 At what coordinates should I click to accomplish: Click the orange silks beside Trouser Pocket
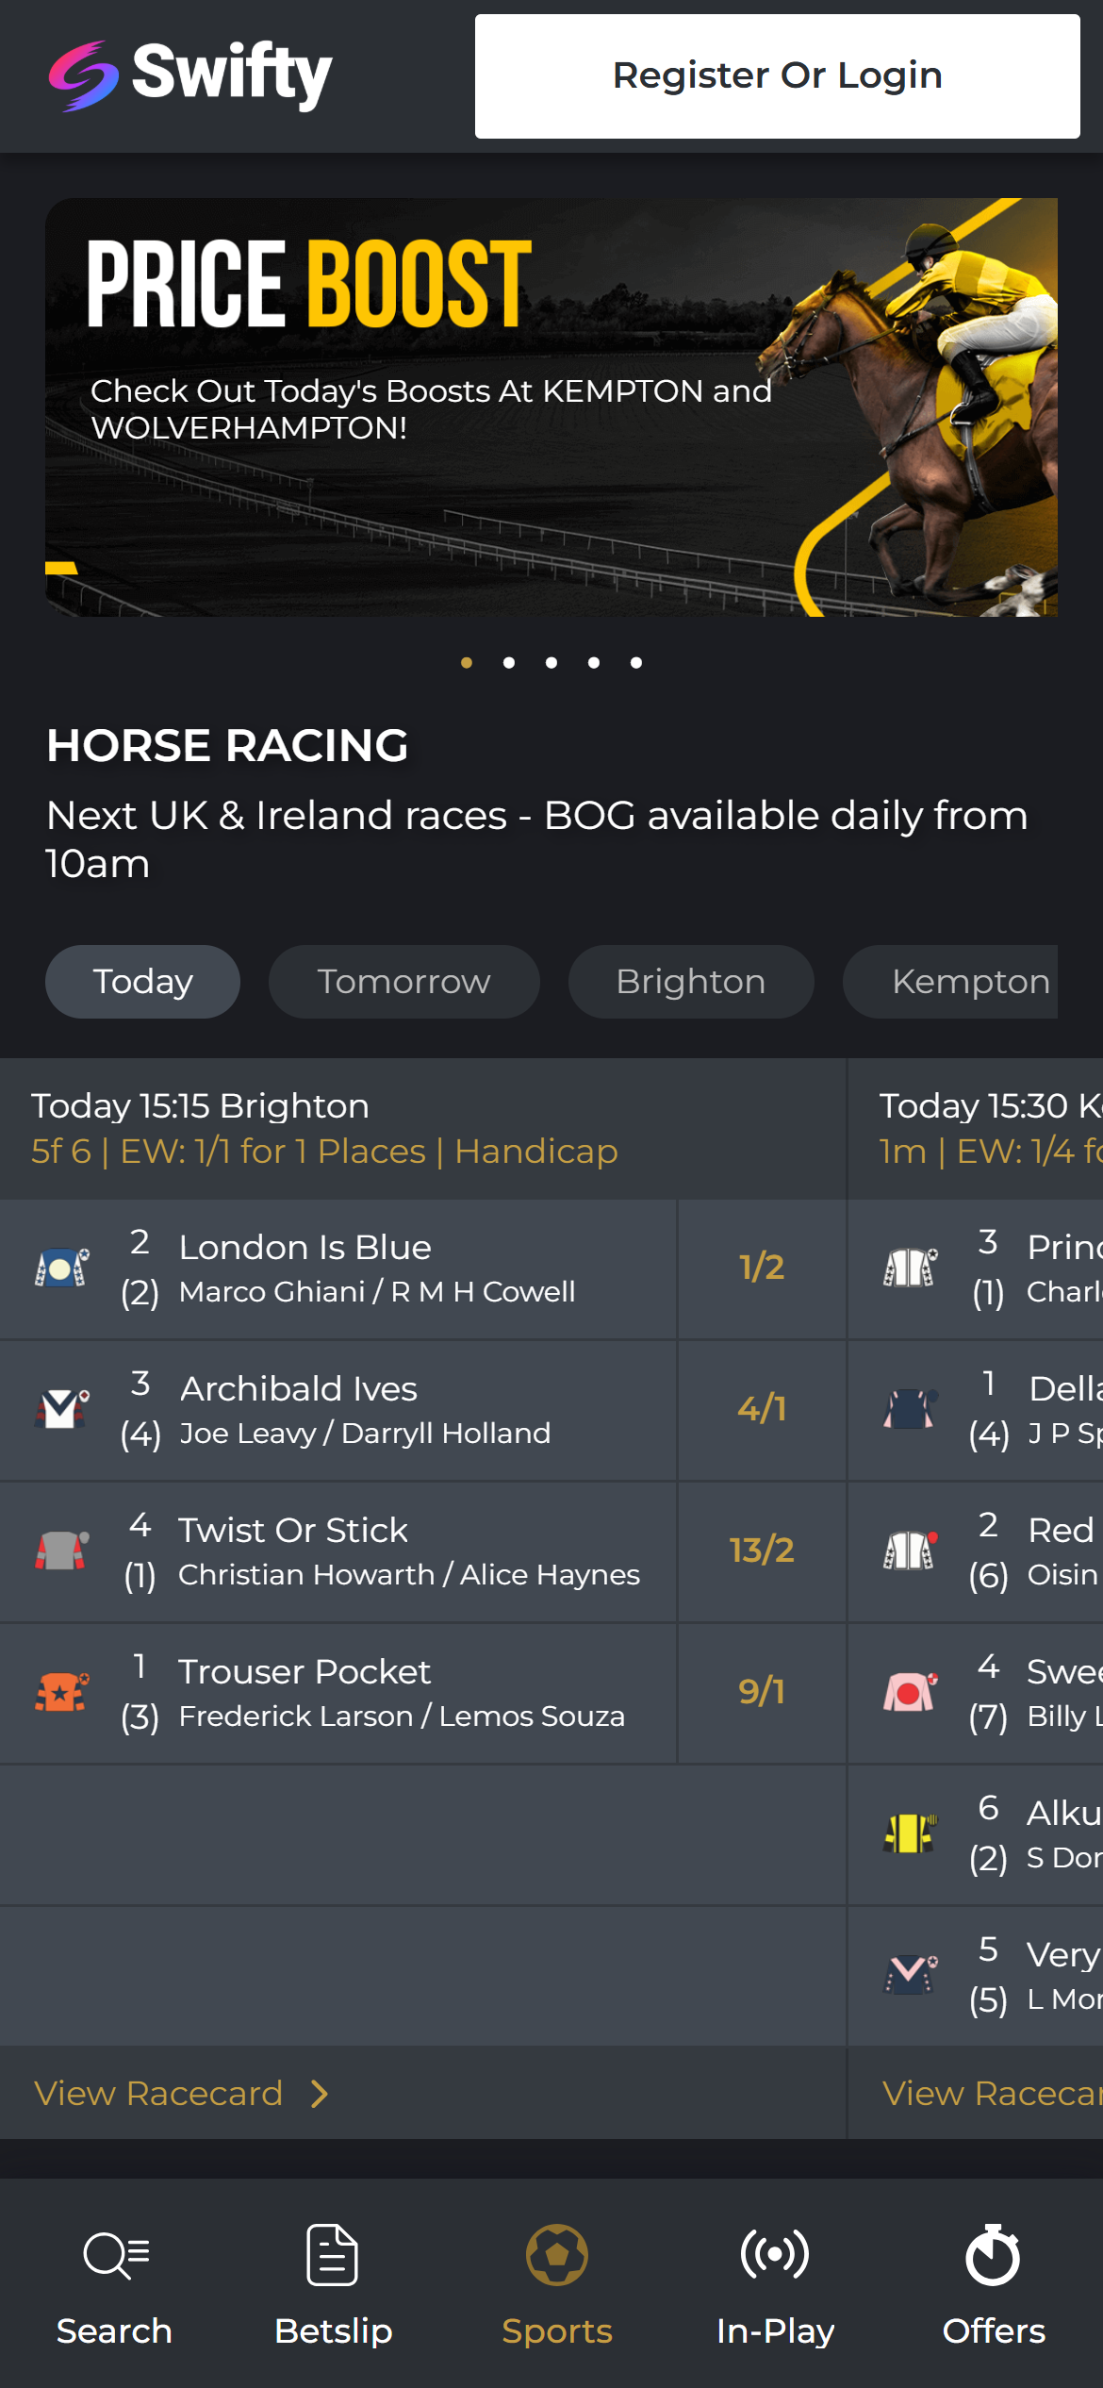point(60,1693)
